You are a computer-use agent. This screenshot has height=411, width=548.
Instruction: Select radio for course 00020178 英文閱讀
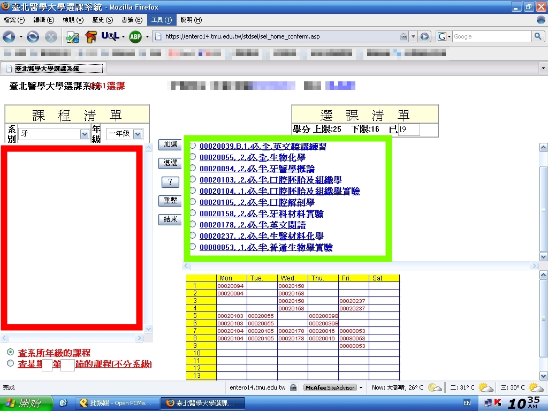[193, 224]
